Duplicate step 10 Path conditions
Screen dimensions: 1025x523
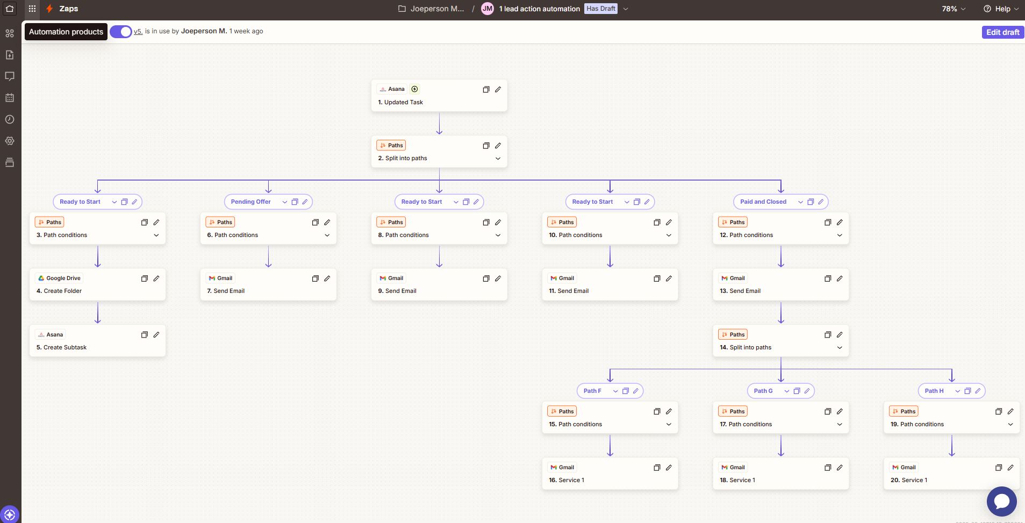pyautogui.click(x=657, y=223)
